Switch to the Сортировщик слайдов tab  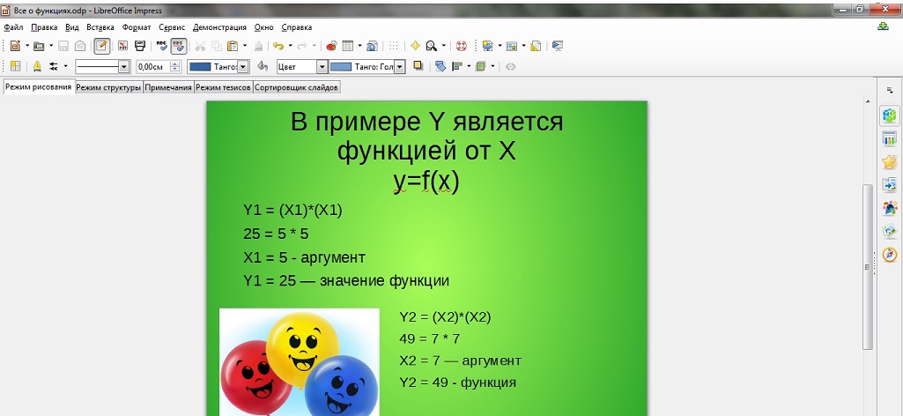click(296, 88)
